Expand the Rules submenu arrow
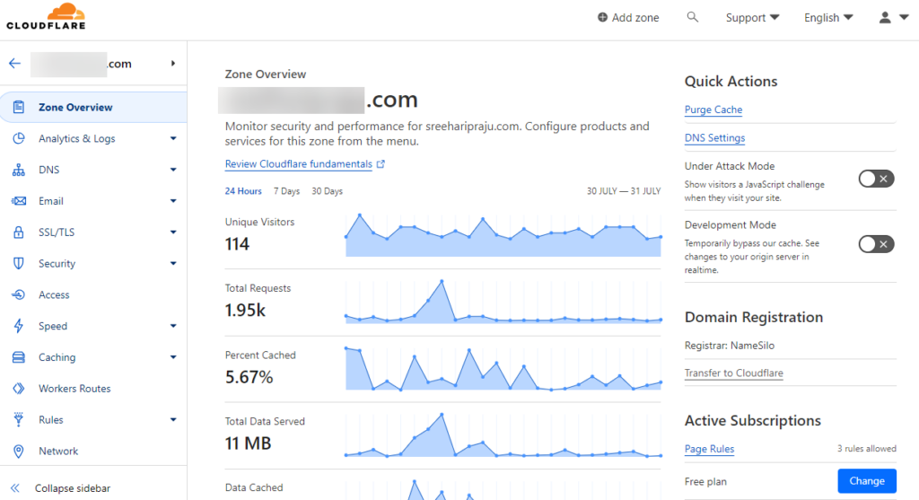The width and height of the screenshot is (919, 500). [x=173, y=420]
